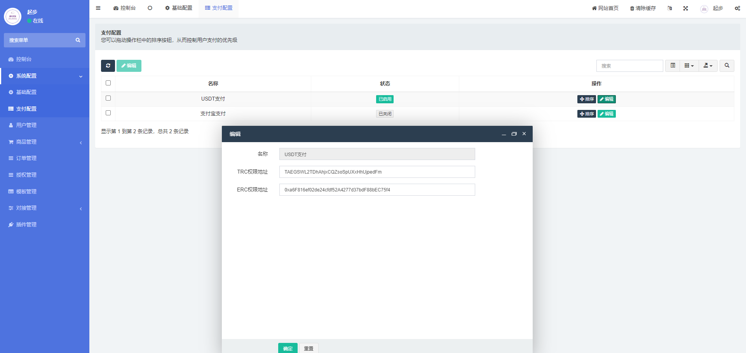Open 用户管理 in the sidebar
Screen dimensions: 746x353
(45, 125)
